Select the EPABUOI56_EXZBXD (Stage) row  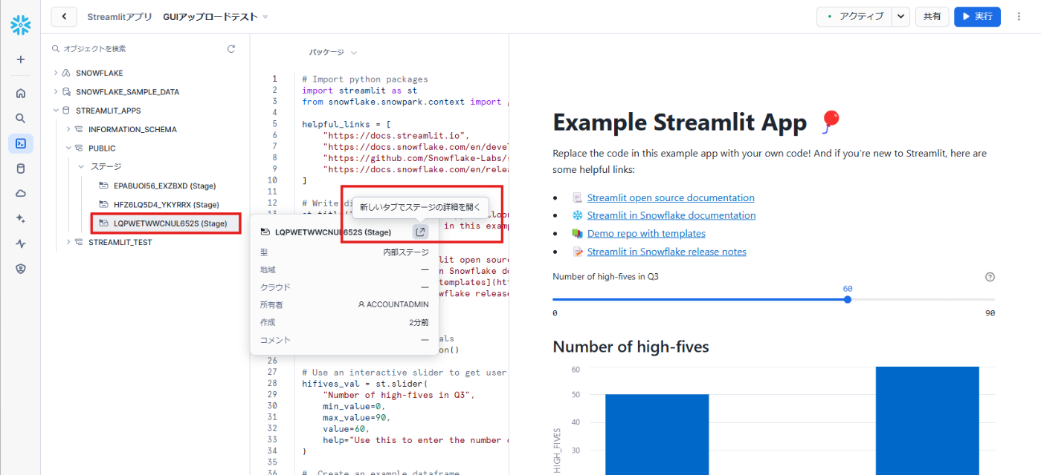click(164, 186)
